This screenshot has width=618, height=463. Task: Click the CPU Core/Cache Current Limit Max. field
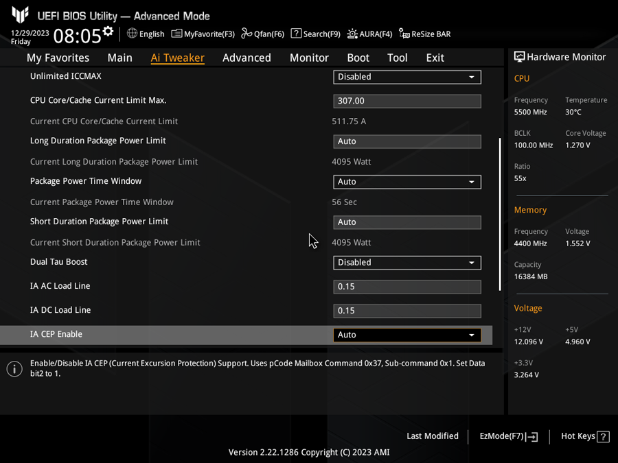tap(407, 101)
